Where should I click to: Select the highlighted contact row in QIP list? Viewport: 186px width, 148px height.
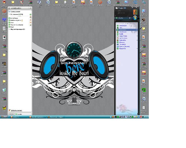point(127,30)
